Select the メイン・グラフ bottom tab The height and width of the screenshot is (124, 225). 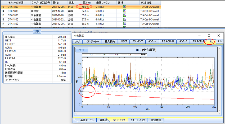pyautogui.click(x=119, y=120)
